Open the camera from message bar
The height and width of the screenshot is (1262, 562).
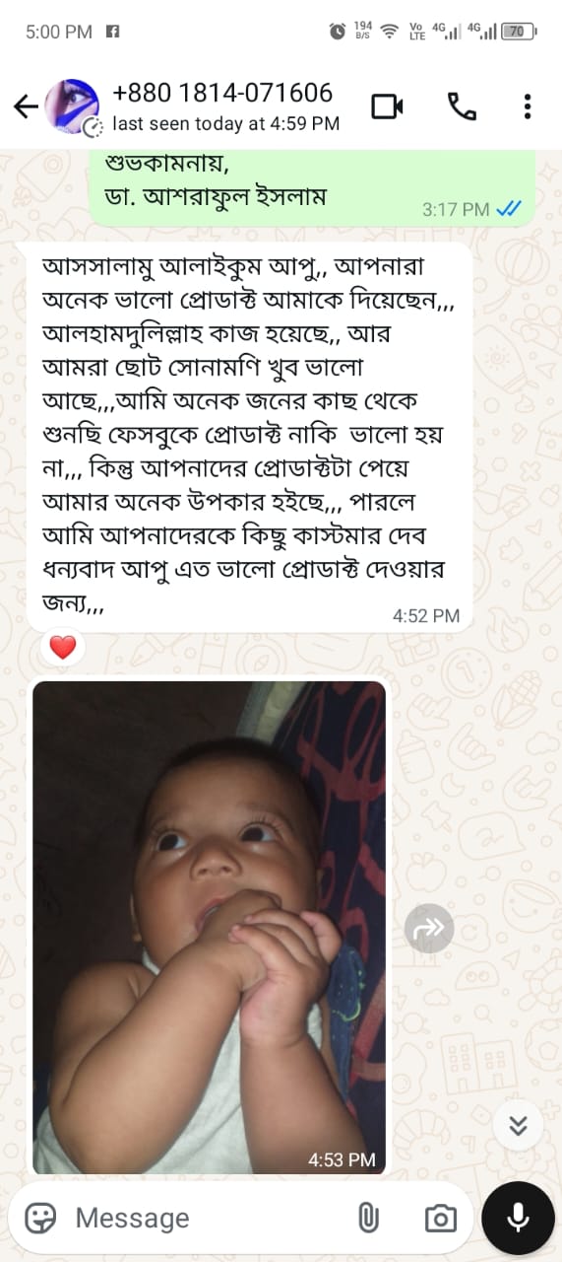point(440,1219)
